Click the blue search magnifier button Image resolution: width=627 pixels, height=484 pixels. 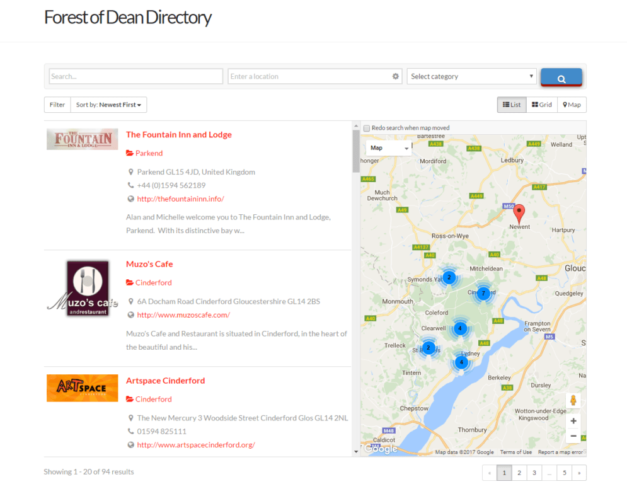[x=561, y=77]
